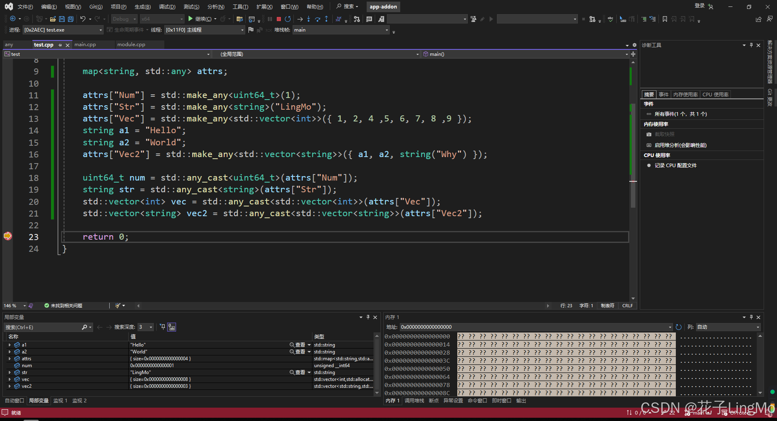This screenshot has width=777, height=421.
Task: Click the Save file icon
Action: coord(62,19)
